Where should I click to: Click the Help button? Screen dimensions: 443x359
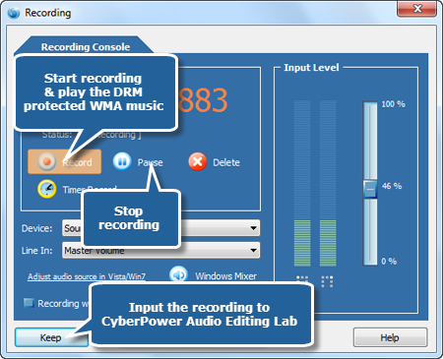390,337
